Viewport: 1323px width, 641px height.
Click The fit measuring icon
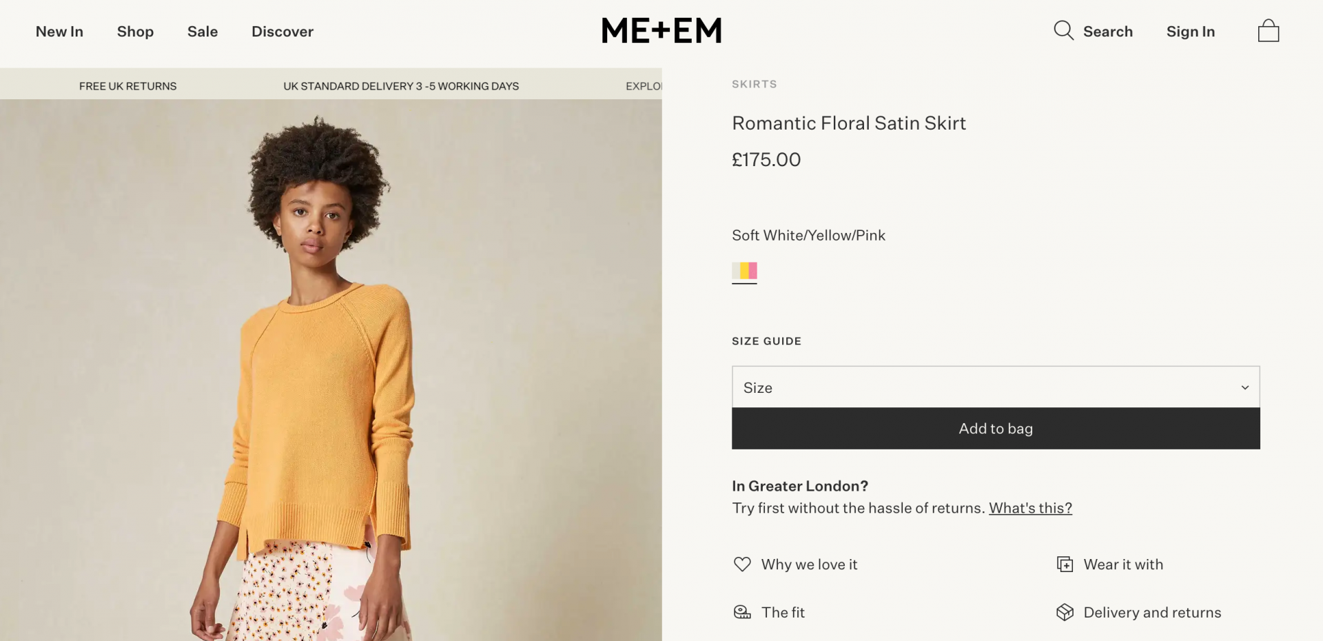(741, 612)
